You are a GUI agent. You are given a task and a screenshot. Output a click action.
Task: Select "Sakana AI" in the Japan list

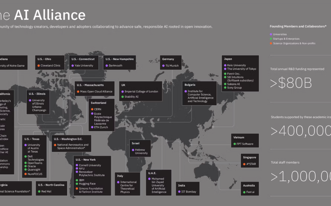[x=234, y=84]
